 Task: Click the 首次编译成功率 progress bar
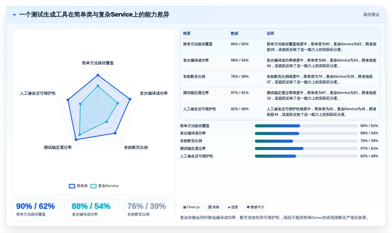pos(306,133)
